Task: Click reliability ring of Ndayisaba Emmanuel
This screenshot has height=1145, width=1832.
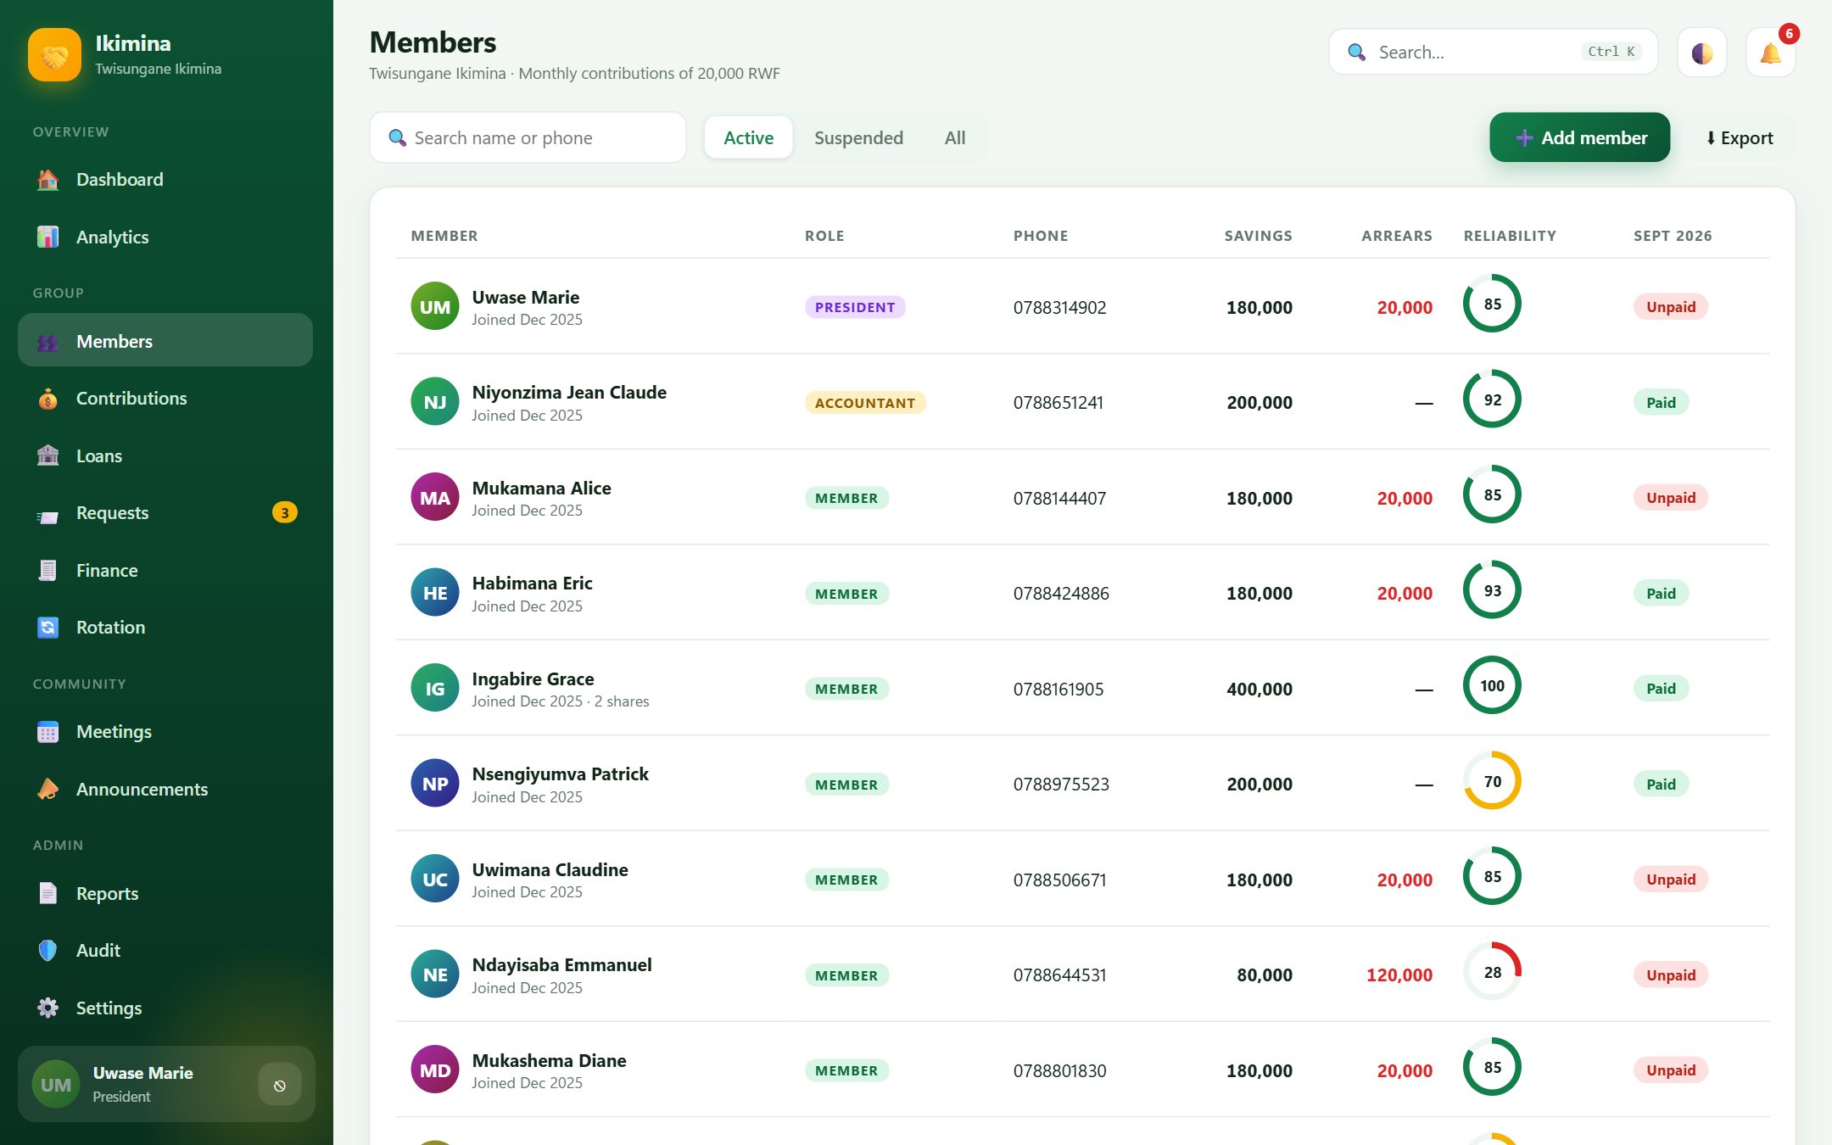Action: [x=1492, y=971]
